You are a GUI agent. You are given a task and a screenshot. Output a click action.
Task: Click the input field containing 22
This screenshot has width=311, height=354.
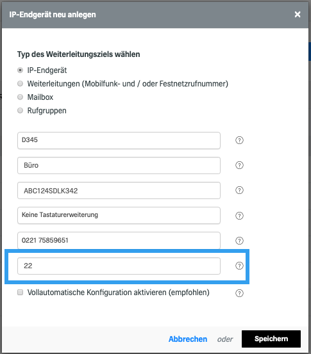tap(119, 266)
